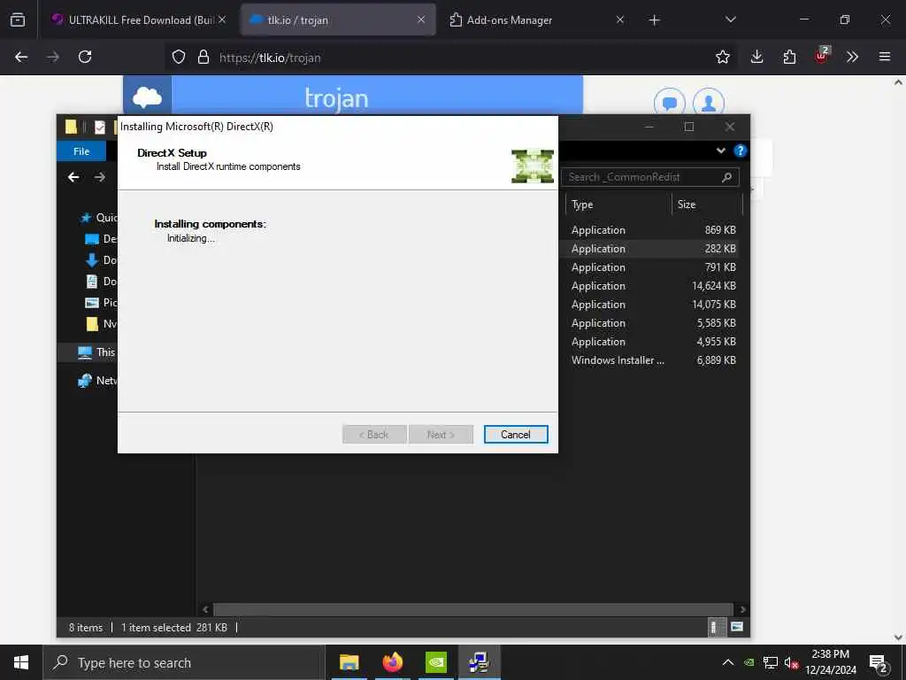Click the search magnifier icon in Explorer
Screen dimensions: 906x680
coord(726,177)
